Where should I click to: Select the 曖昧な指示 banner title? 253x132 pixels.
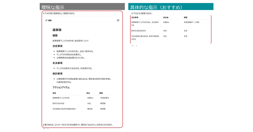click(x=53, y=7)
